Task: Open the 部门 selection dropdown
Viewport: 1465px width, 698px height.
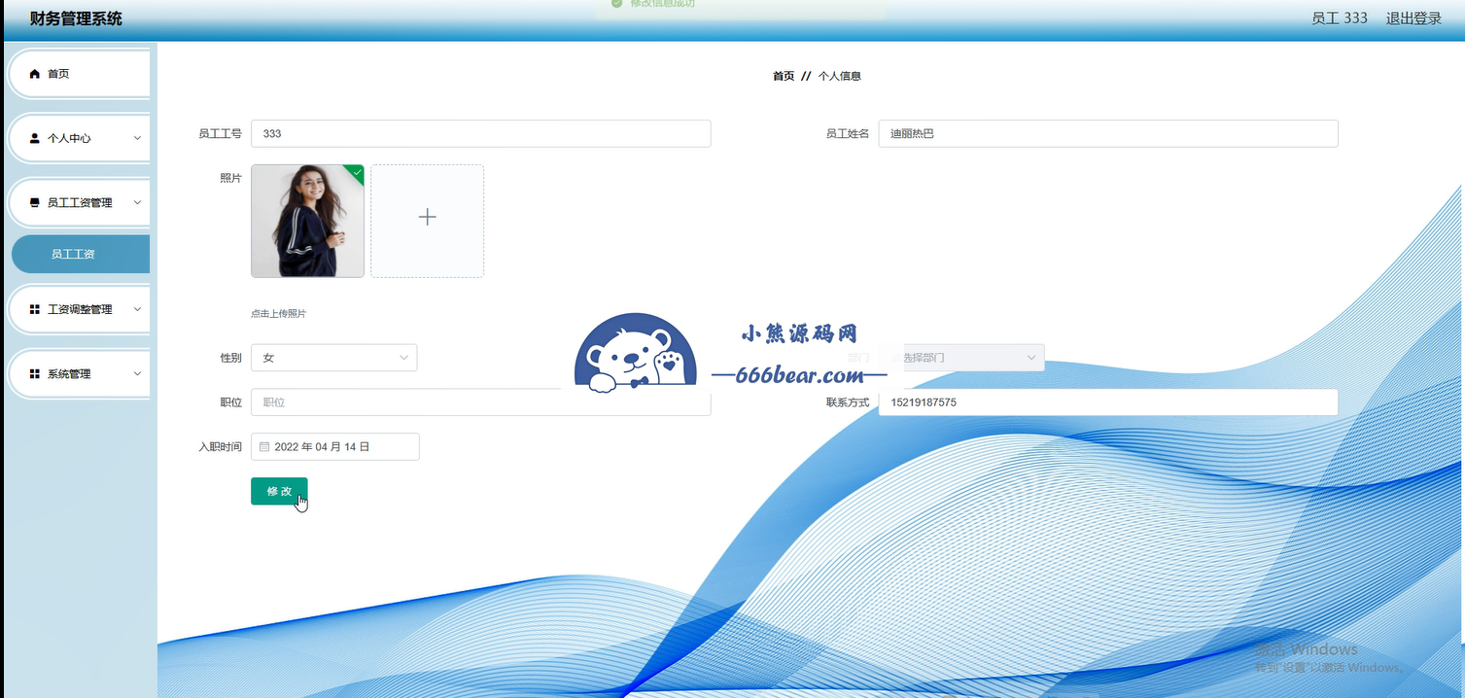Action: (x=961, y=358)
